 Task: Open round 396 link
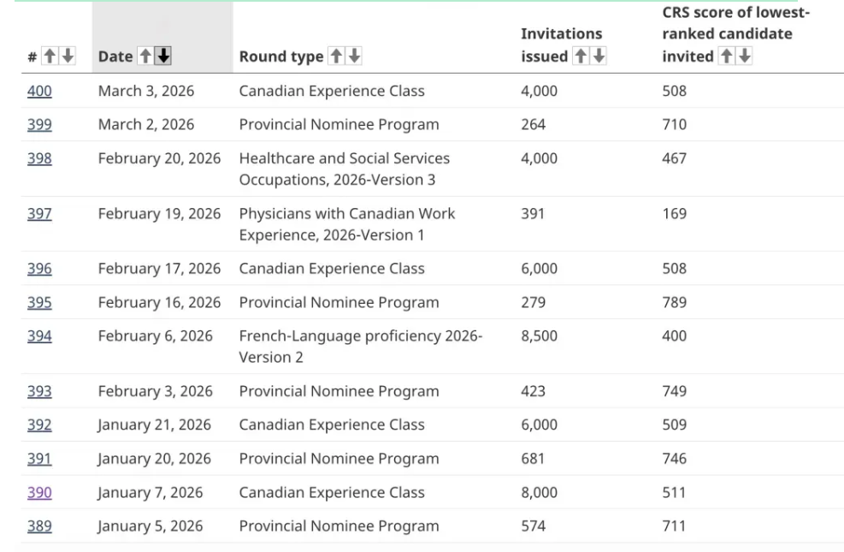(39, 269)
